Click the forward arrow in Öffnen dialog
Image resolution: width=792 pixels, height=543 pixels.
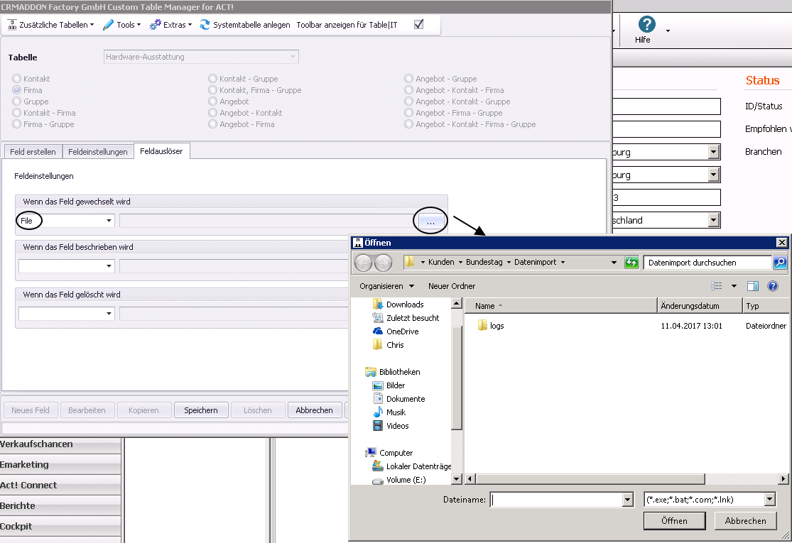click(384, 263)
